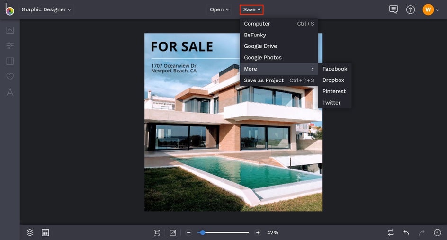Click the zoom out minus button
This screenshot has height=240, width=447.
pos(188,232)
